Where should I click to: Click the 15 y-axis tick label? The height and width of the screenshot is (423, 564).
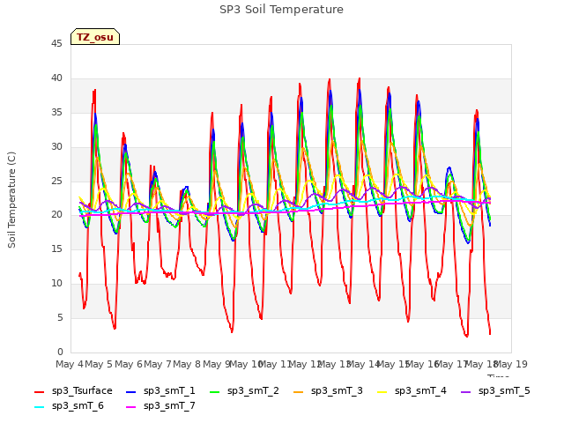[56, 249]
